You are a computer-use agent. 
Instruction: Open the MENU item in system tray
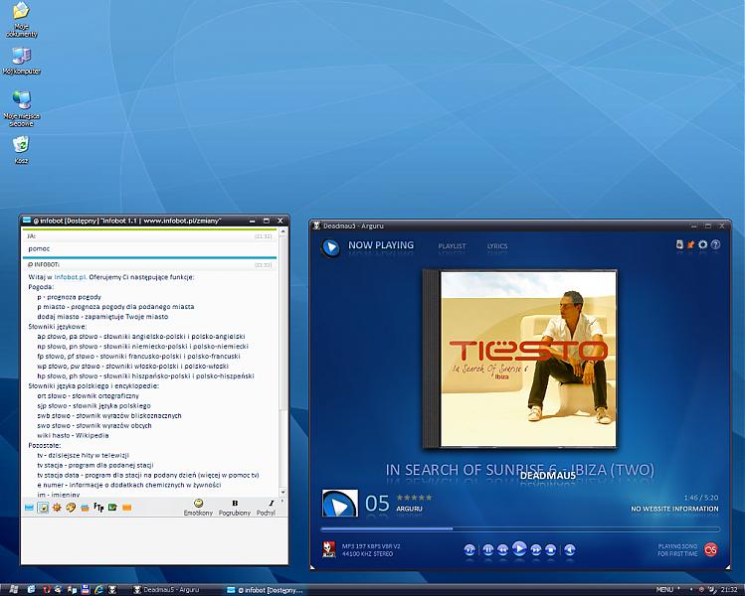click(664, 589)
